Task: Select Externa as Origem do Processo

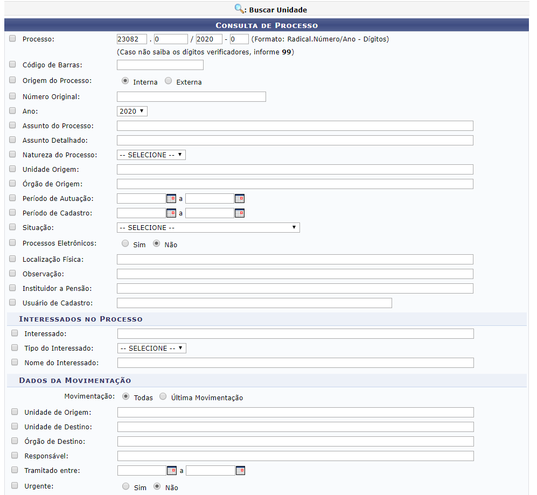Action: [169, 81]
